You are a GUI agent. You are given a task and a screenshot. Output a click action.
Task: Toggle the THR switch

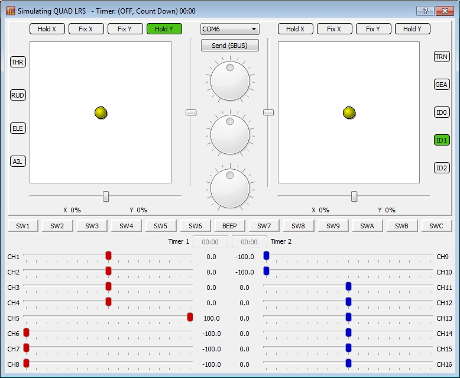18,62
